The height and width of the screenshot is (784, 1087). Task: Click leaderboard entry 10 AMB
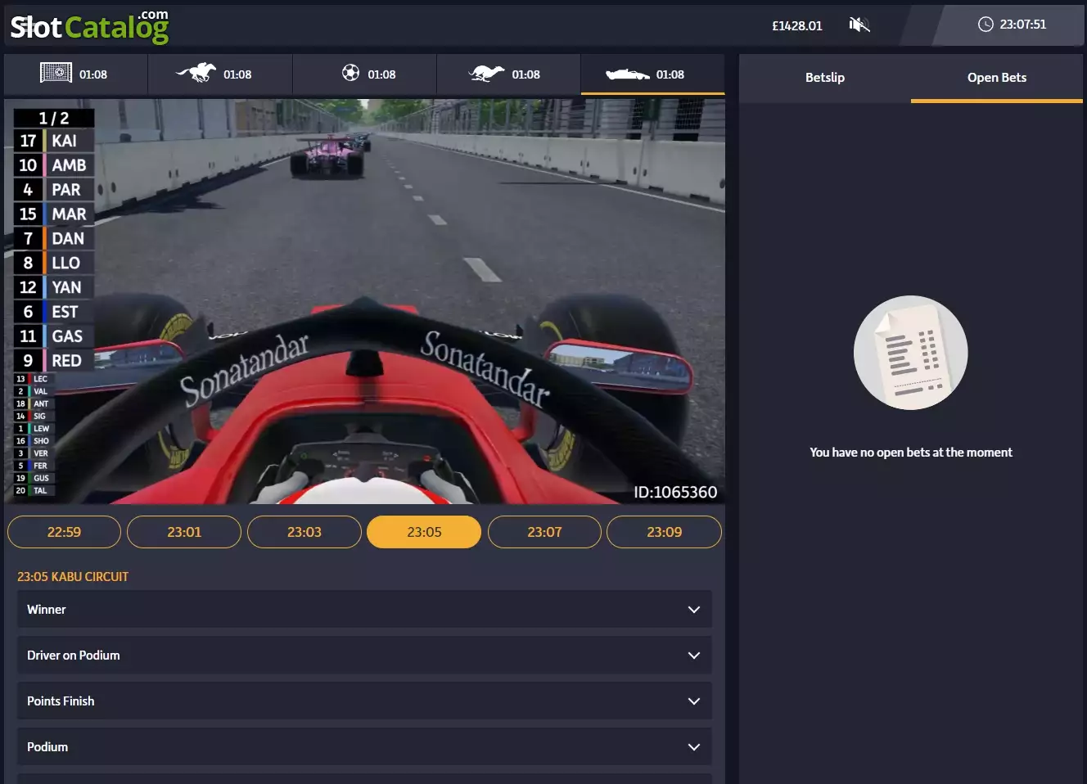pos(54,165)
